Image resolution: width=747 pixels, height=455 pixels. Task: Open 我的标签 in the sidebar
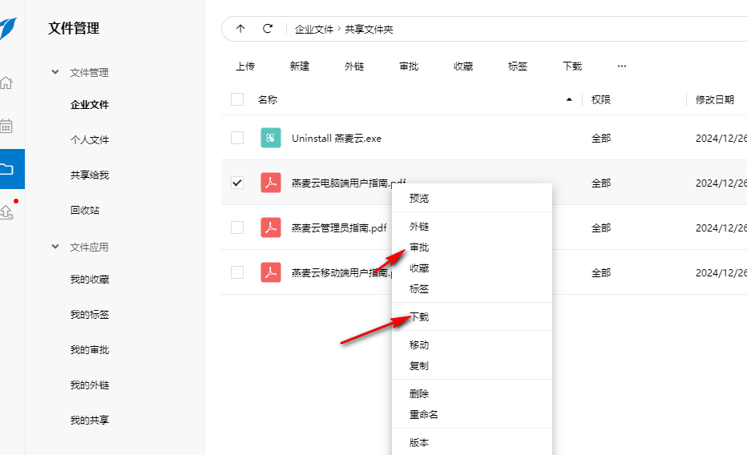90,315
